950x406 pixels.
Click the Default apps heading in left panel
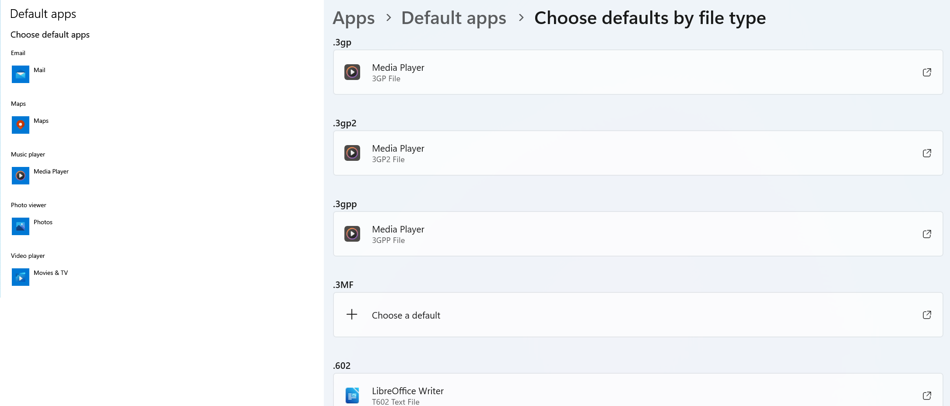pos(43,14)
